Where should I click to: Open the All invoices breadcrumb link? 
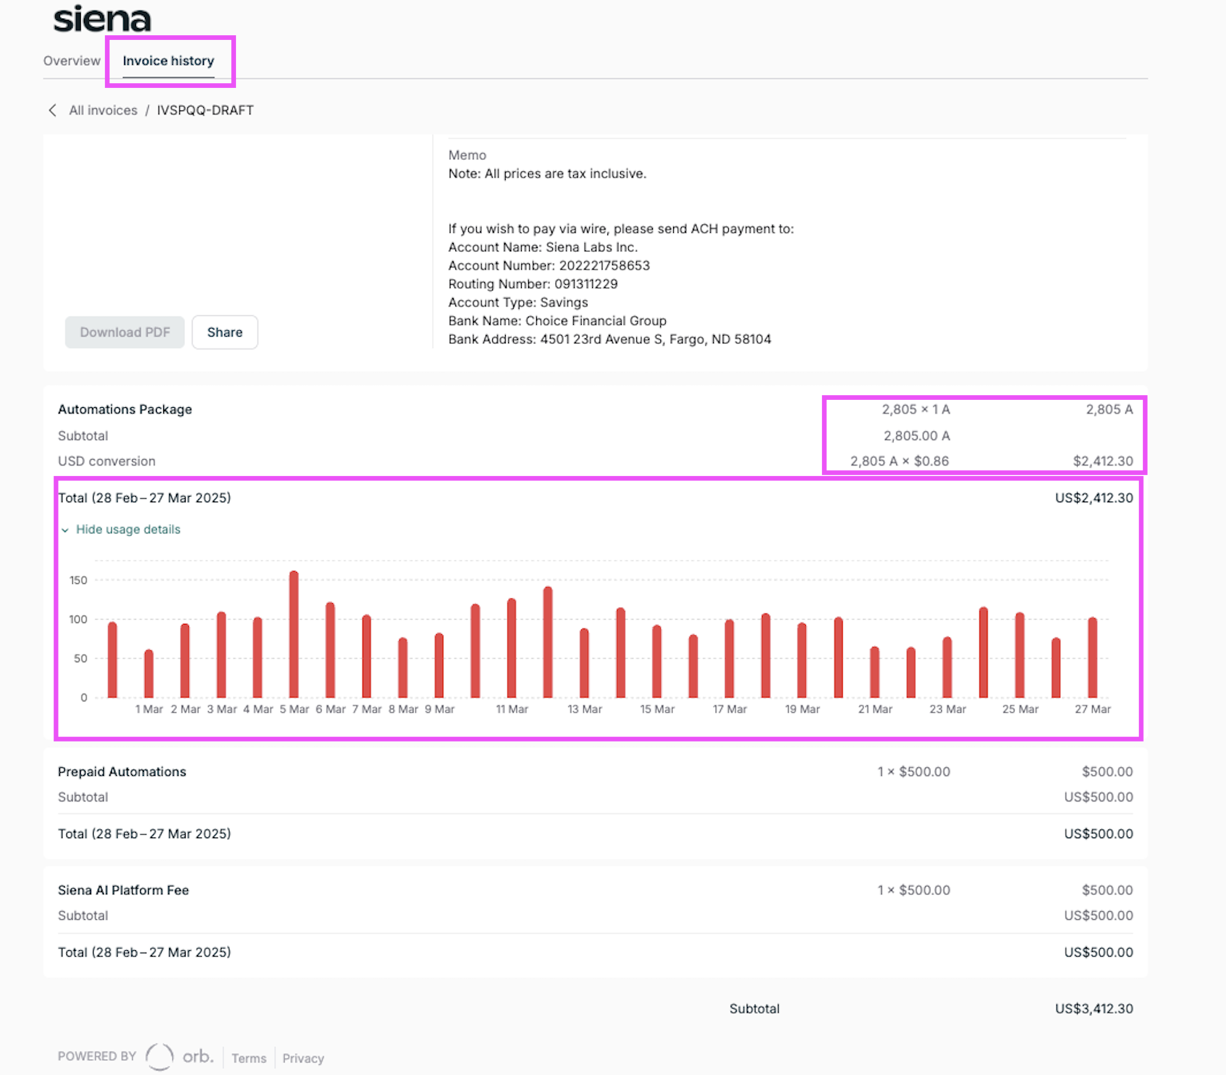point(103,110)
